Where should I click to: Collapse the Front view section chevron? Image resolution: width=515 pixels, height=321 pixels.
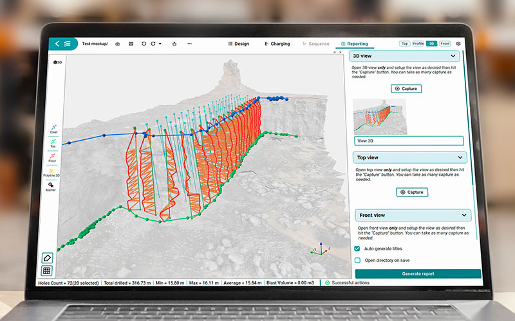[464, 215]
